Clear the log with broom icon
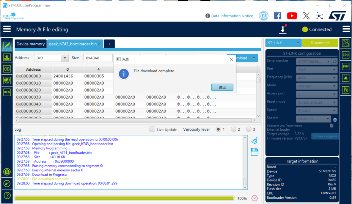 coord(254,141)
